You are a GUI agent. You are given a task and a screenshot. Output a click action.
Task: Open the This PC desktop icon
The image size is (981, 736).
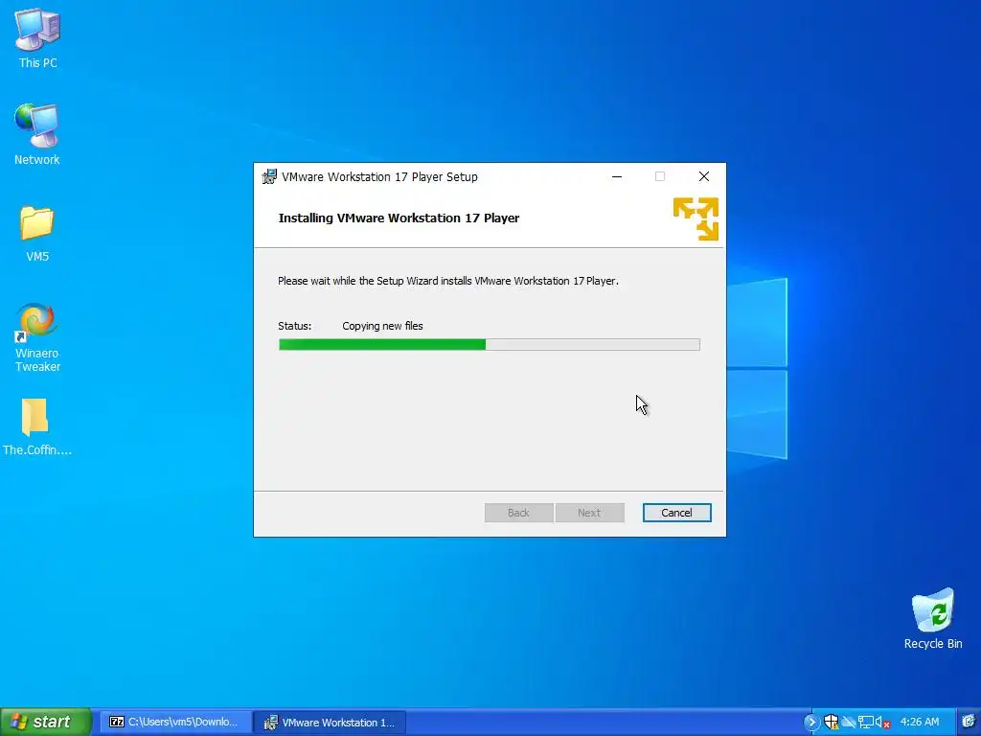pyautogui.click(x=37, y=37)
